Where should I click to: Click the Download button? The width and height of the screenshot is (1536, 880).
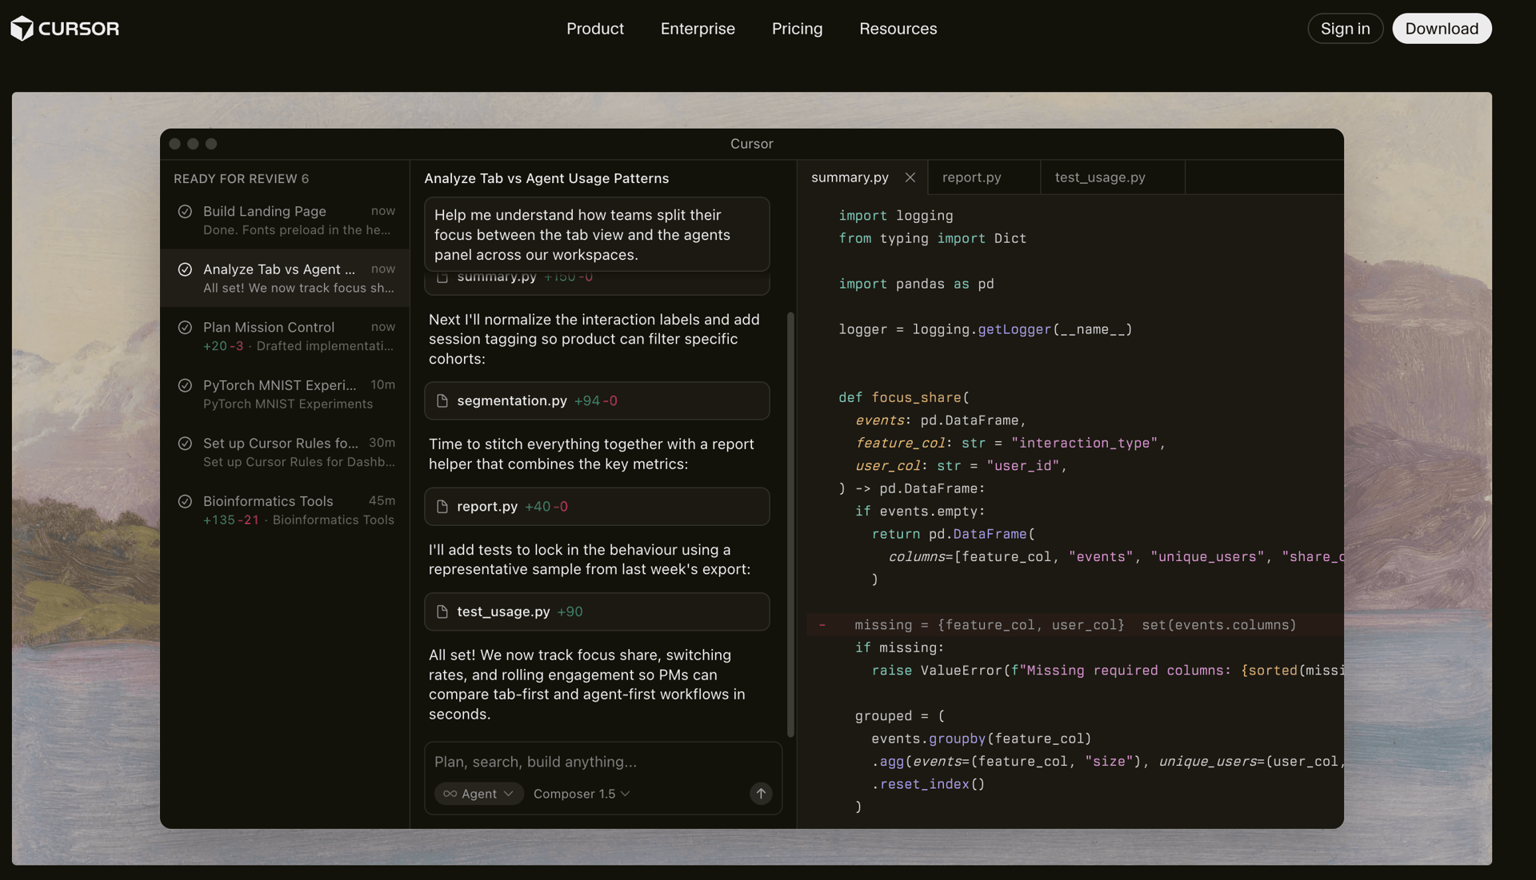[x=1442, y=28]
